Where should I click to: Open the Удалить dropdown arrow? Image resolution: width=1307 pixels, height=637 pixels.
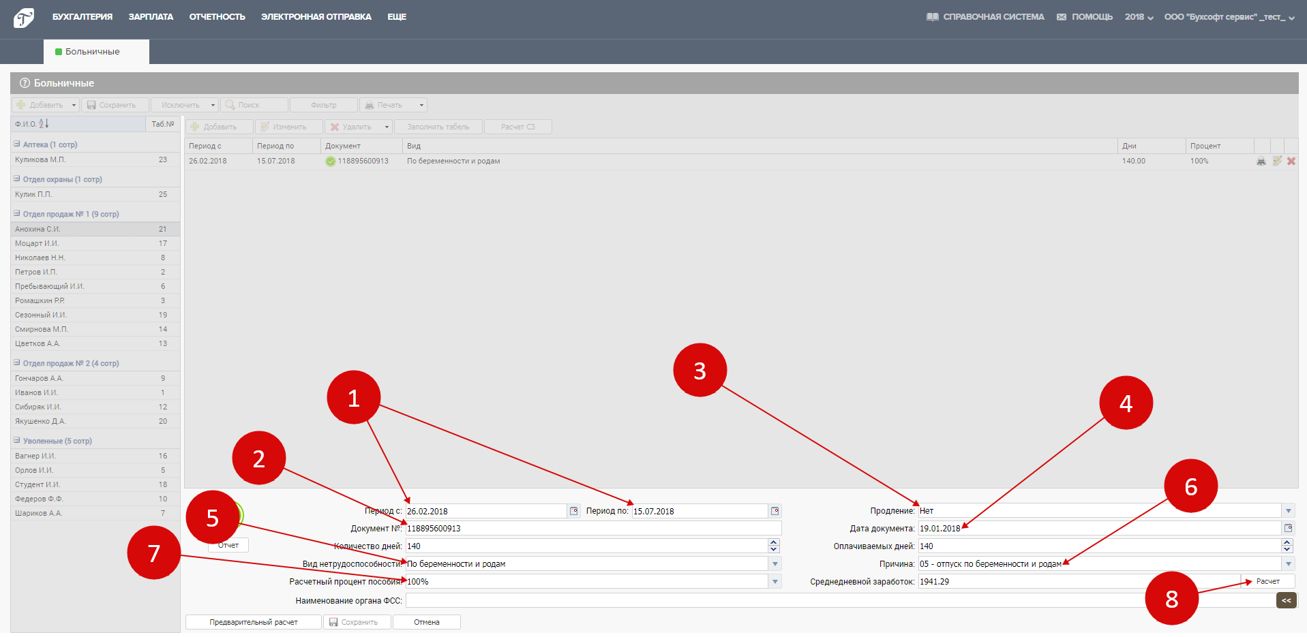[x=387, y=127]
